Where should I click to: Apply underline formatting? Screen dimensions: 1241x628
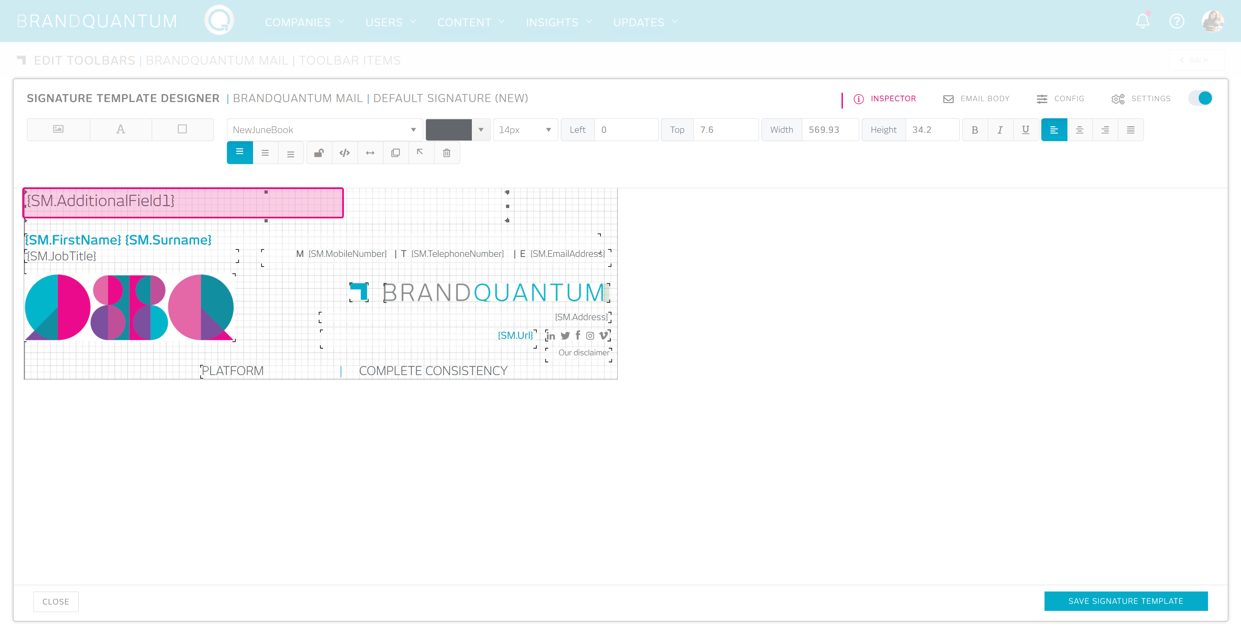pyautogui.click(x=1026, y=130)
